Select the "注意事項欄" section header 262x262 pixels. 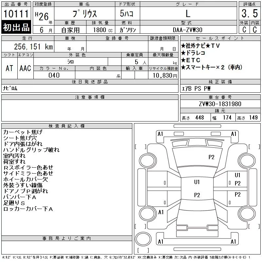pos(90,97)
